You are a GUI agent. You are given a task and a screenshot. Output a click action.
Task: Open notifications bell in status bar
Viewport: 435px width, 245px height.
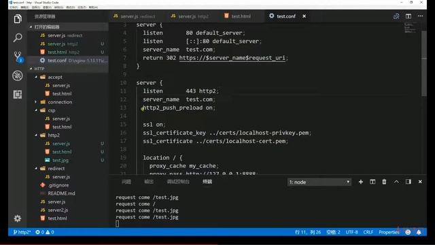pyautogui.click(x=419, y=232)
